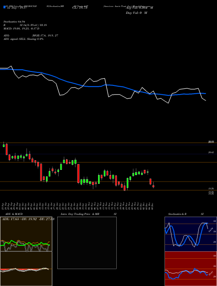Screen dimensions: 217x286
Task: Open the ADX indicator chart panel
Action: pos(26,234)
